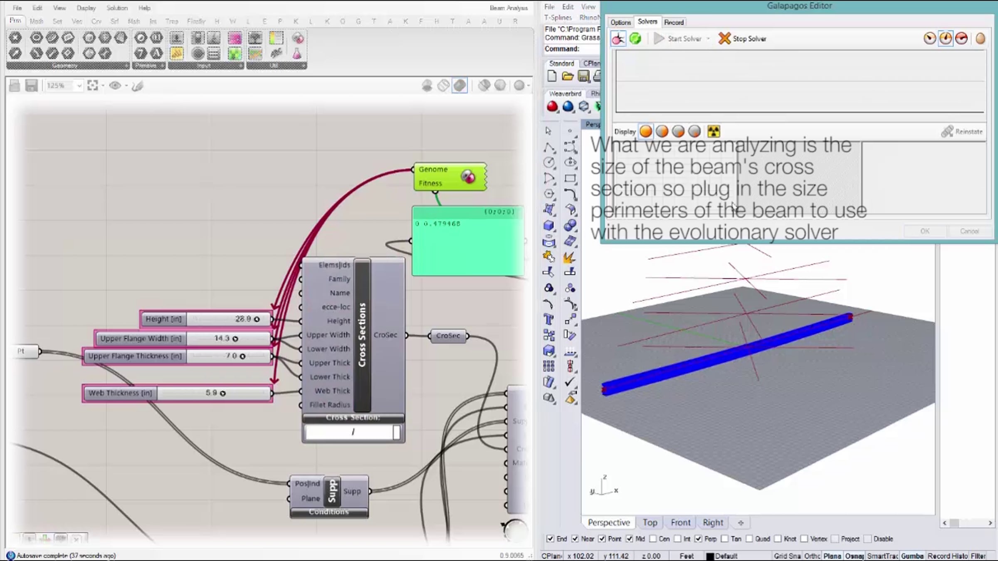The image size is (998, 561).
Task: Click the Rhino check mark icon
Action: click(x=570, y=381)
